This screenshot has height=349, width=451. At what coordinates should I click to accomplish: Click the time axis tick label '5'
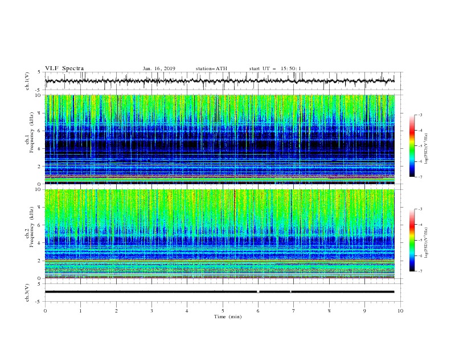[x=223, y=311]
